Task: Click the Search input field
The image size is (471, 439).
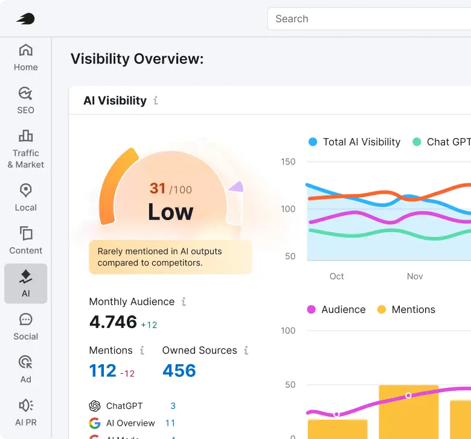Action: tap(369, 19)
